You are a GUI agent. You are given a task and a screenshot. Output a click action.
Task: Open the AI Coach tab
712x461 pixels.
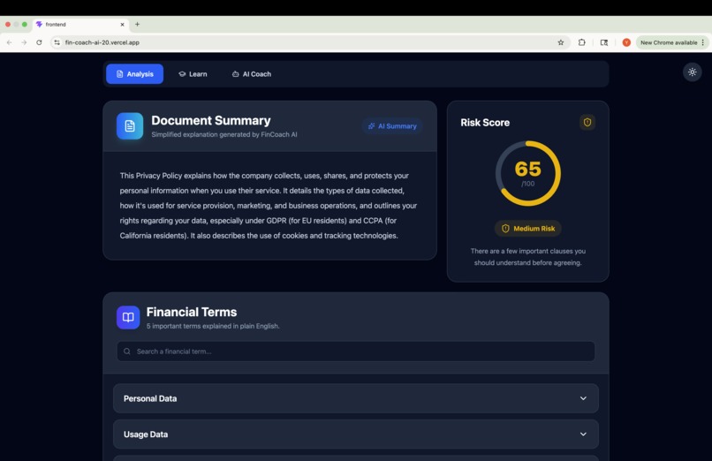pyautogui.click(x=252, y=74)
